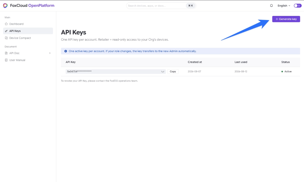This screenshot has height=182, width=304.
Task: Click the info icon in the blue notice
Action: 66,51
